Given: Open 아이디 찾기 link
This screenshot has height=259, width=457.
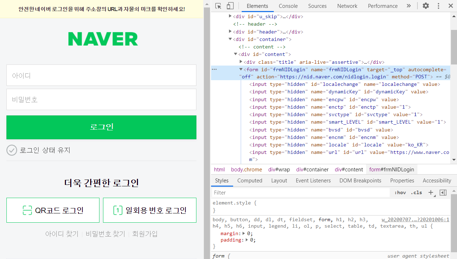Looking at the screenshot, I should [62, 234].
